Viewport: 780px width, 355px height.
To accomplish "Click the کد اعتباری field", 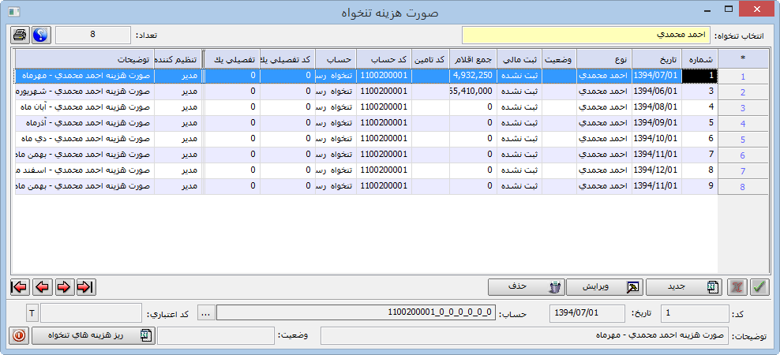I will [91, 313].
